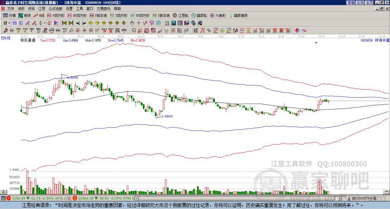This screenshot has height=209, width=390.
Task: Jump to first bar with skip-start arrow
Action: click(64, 23)
